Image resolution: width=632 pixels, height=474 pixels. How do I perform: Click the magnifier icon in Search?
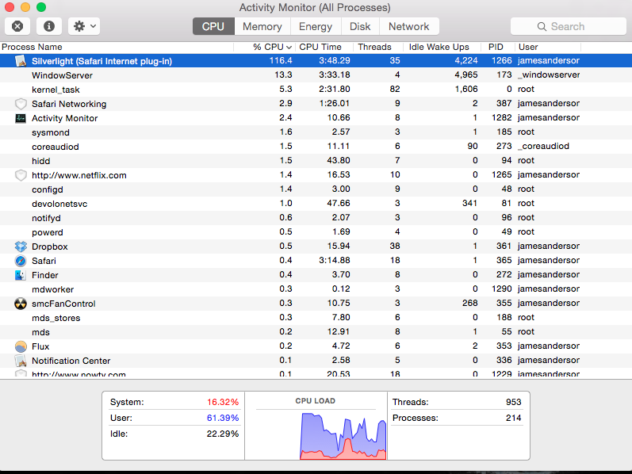542,27
